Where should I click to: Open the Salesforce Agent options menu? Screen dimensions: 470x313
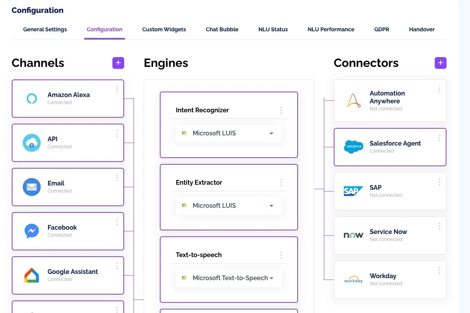point(439,138)
